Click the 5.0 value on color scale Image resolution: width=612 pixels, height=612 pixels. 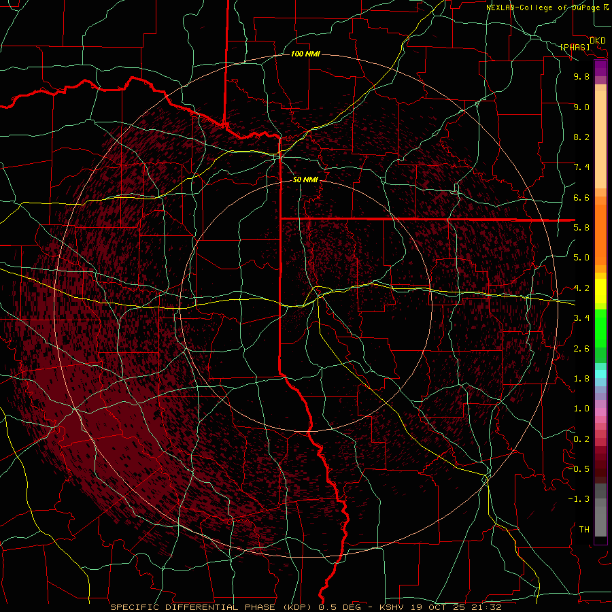pos(581,258)
